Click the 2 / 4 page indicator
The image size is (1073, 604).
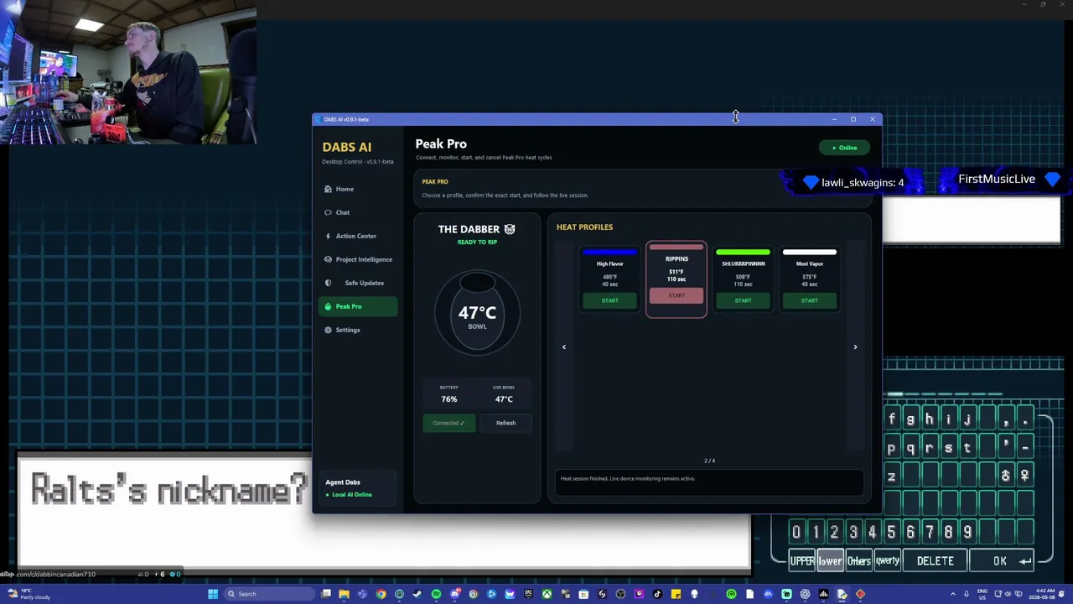pyautogui.click(x=710, y=461)
